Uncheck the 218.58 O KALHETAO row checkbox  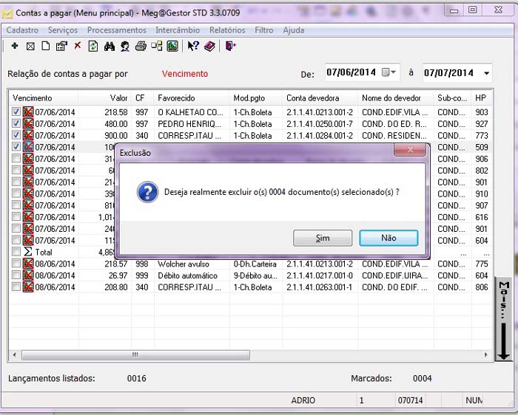point(16,112)
